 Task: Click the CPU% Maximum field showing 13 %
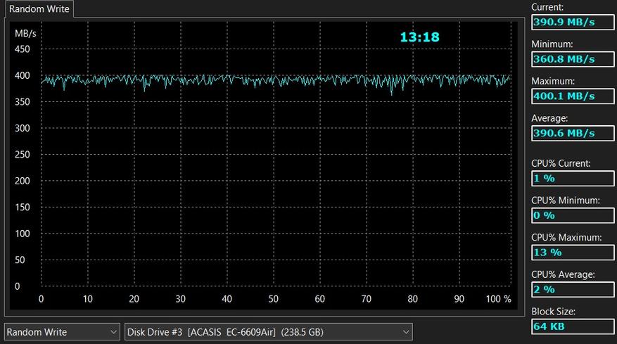tap(572, 252)
